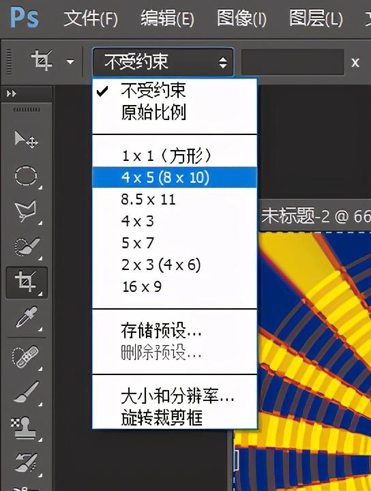Select the Elliptical Marquee tool
The width and height of the screenshot is (371, 491).
[27, 176]
